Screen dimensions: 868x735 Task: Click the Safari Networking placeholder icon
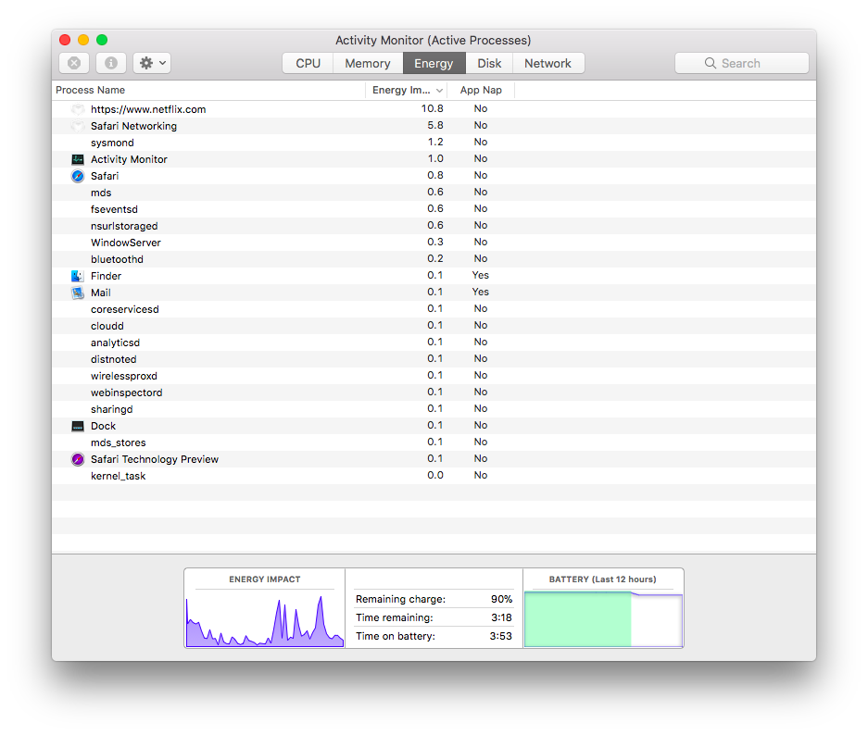pos(78,126)
